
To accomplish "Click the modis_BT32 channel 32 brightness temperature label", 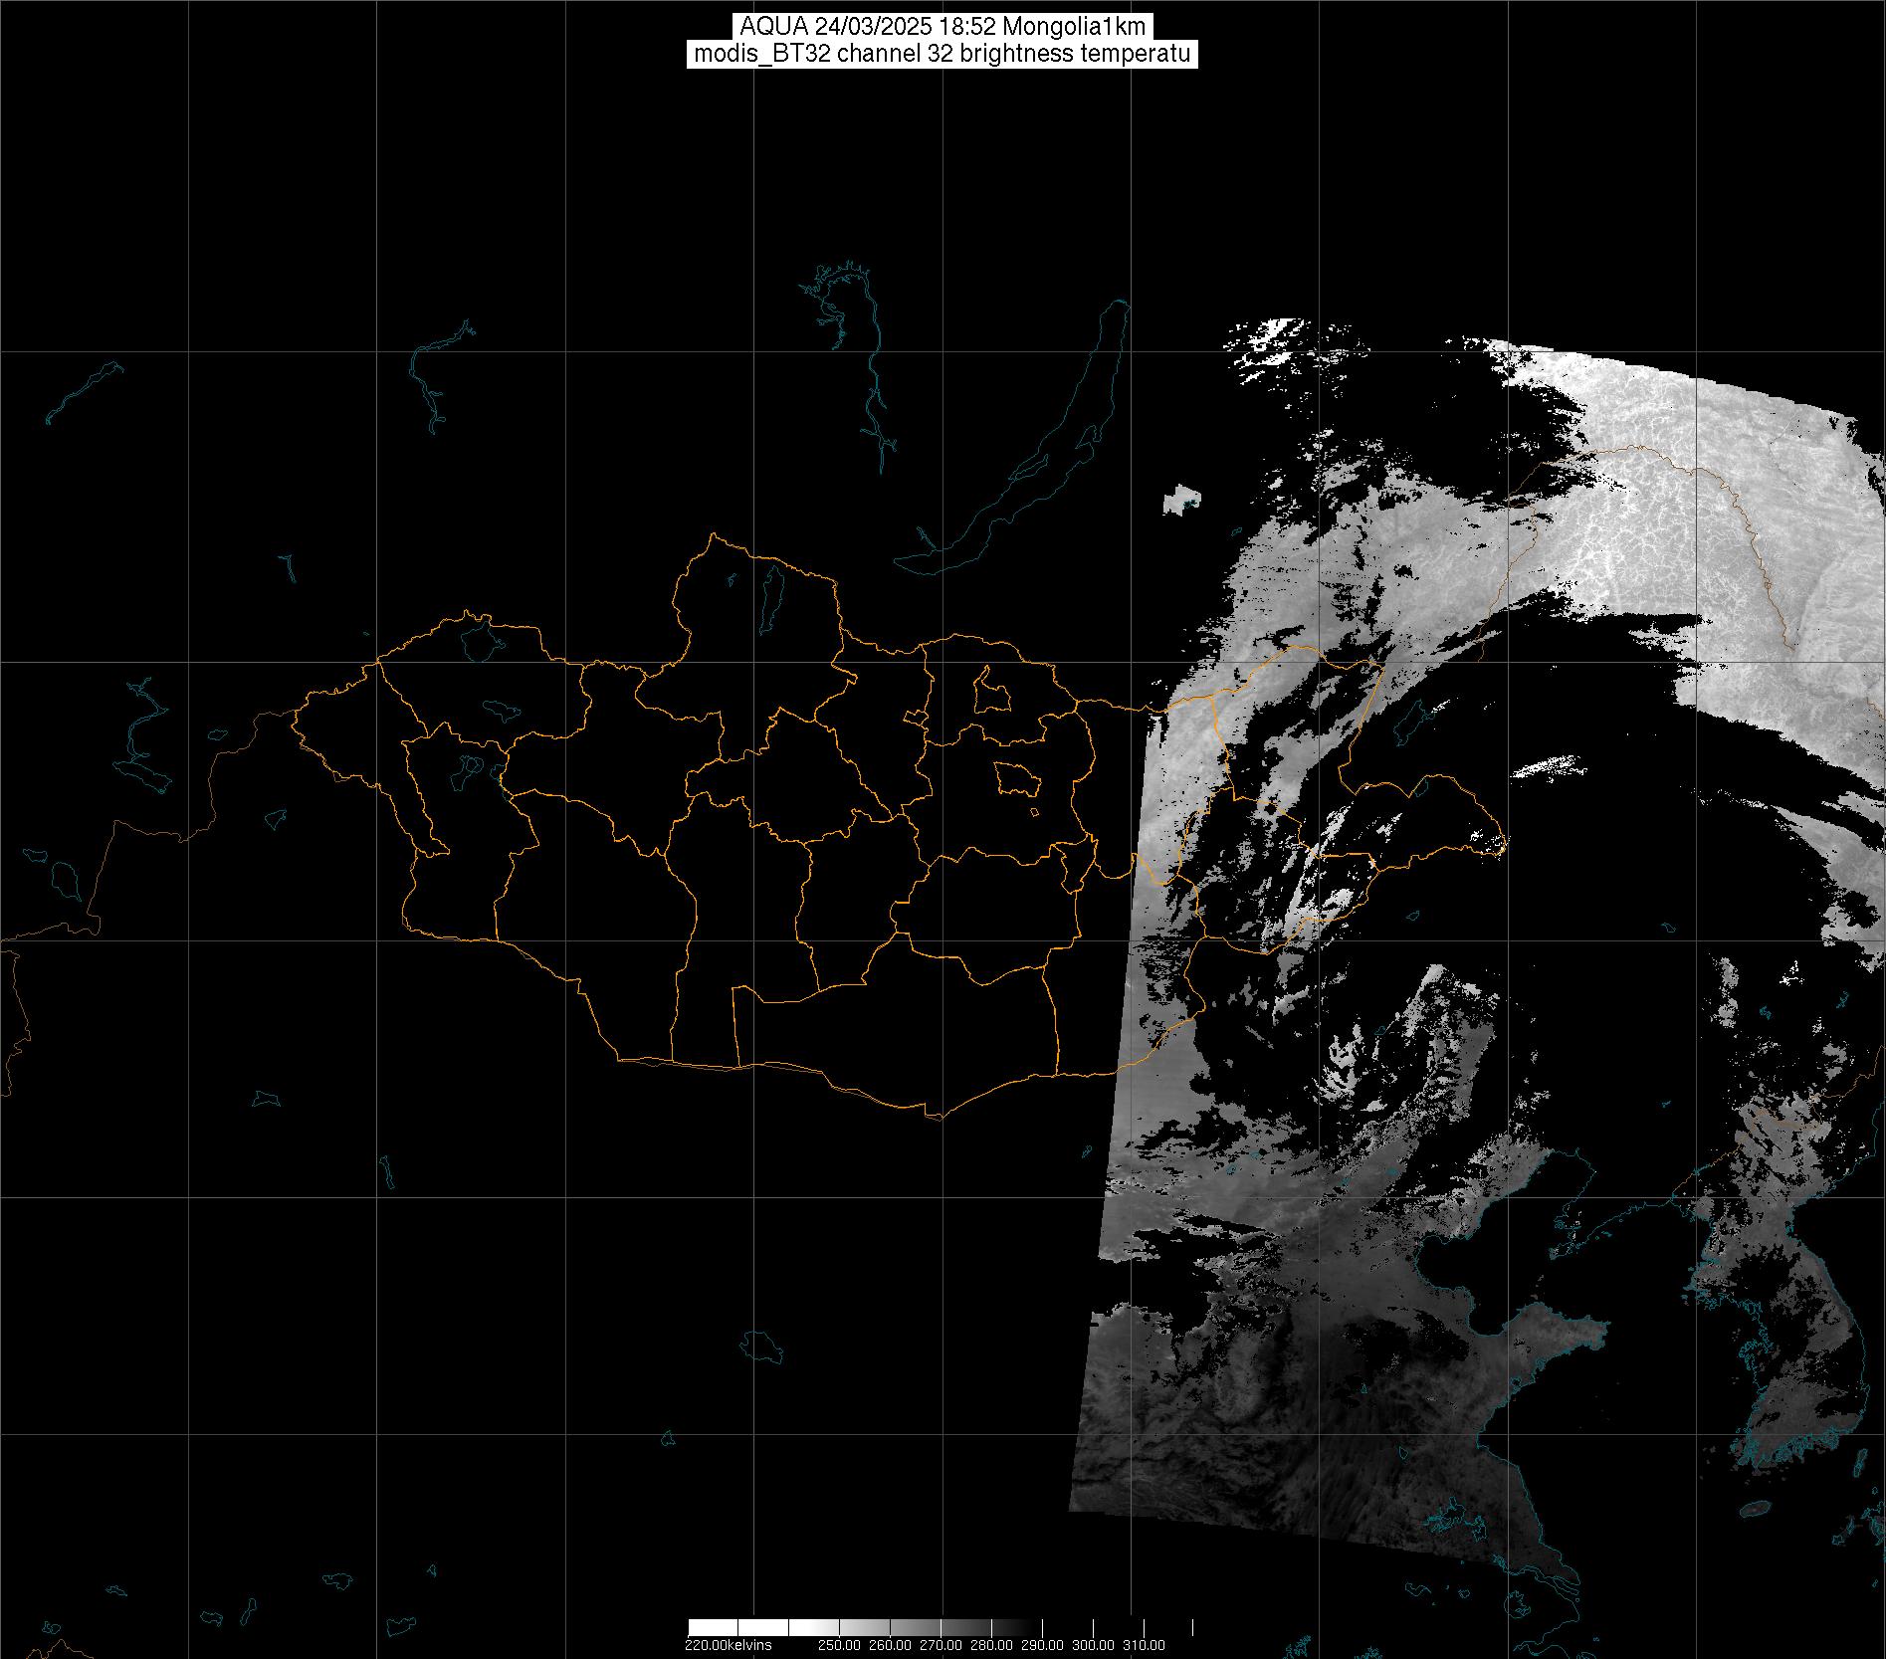I will (943, 54).
